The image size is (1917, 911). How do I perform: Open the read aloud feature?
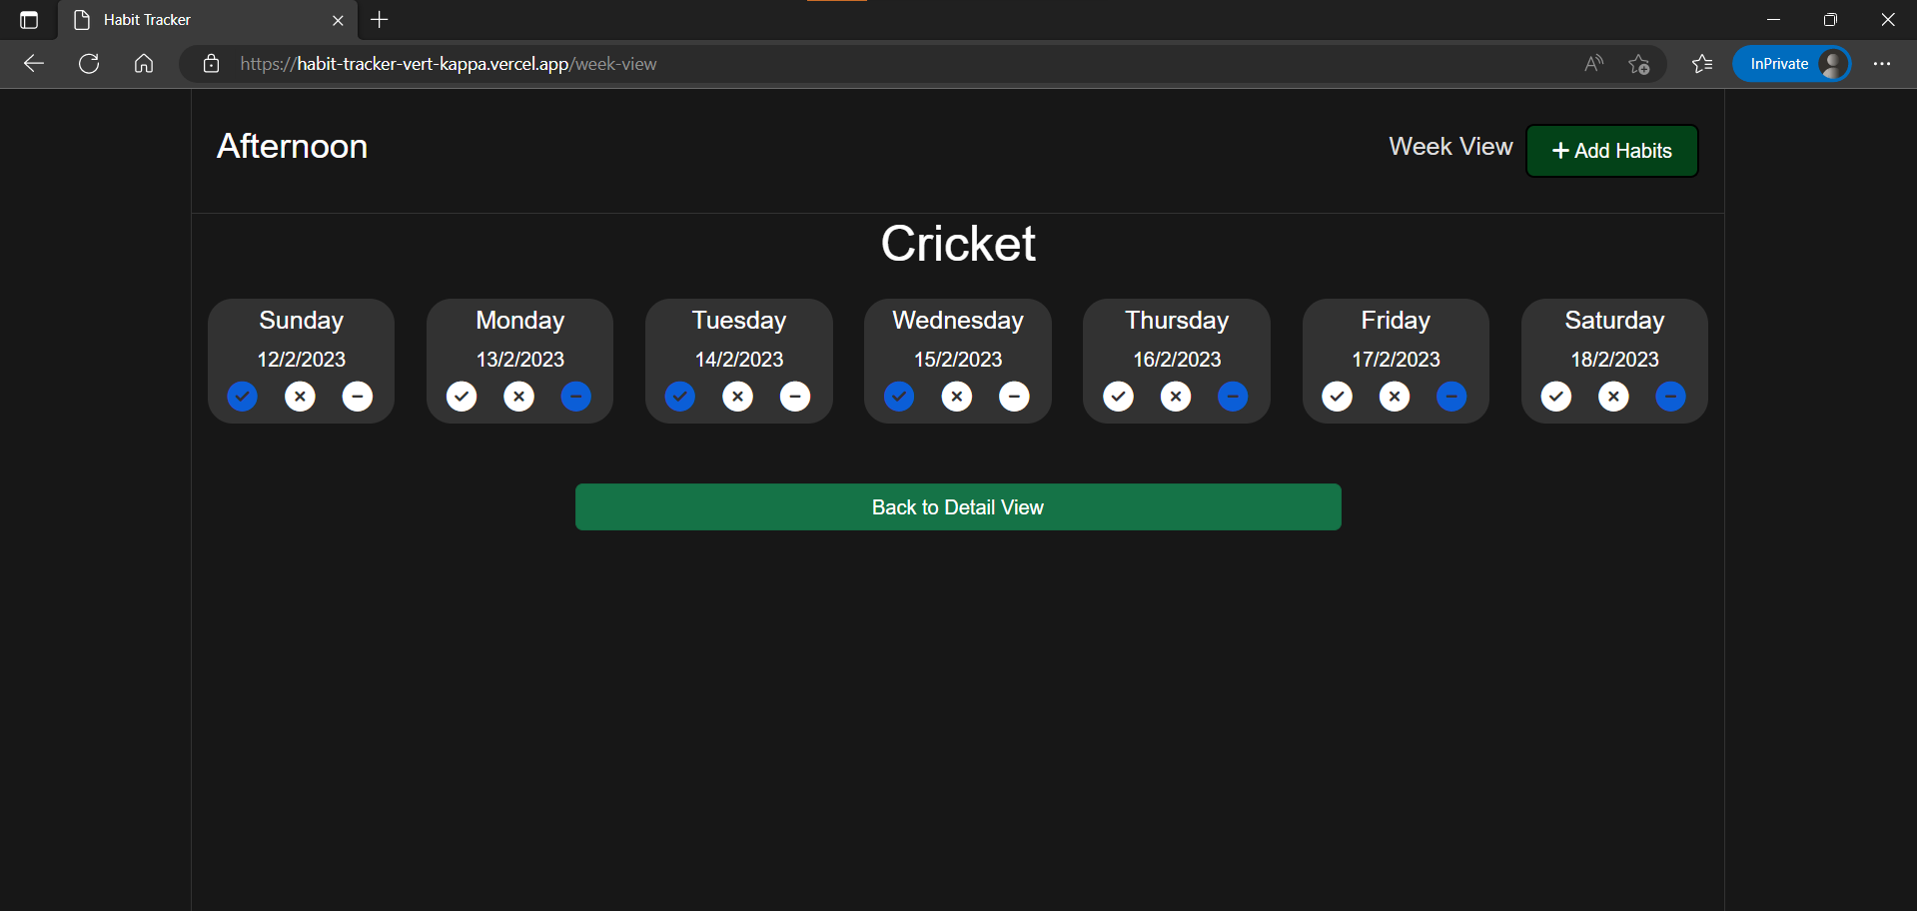[1593, 63]
